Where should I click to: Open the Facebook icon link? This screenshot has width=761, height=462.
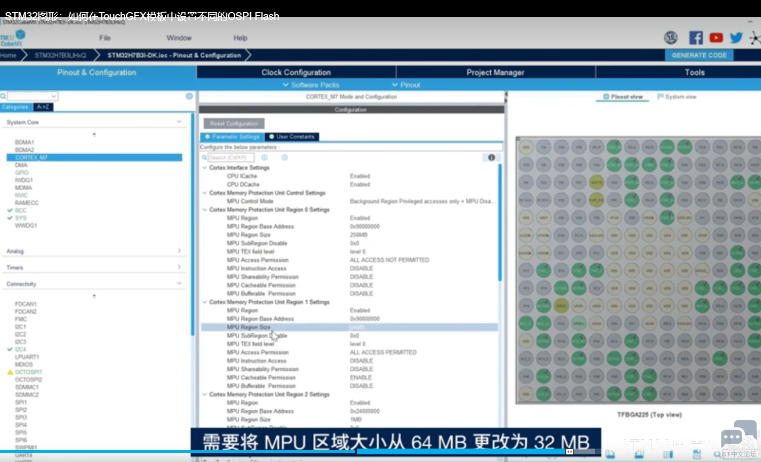pos(696,38)
